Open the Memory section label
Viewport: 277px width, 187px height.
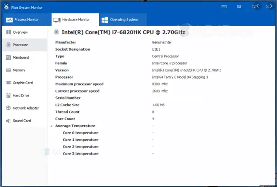pos(19,70)
